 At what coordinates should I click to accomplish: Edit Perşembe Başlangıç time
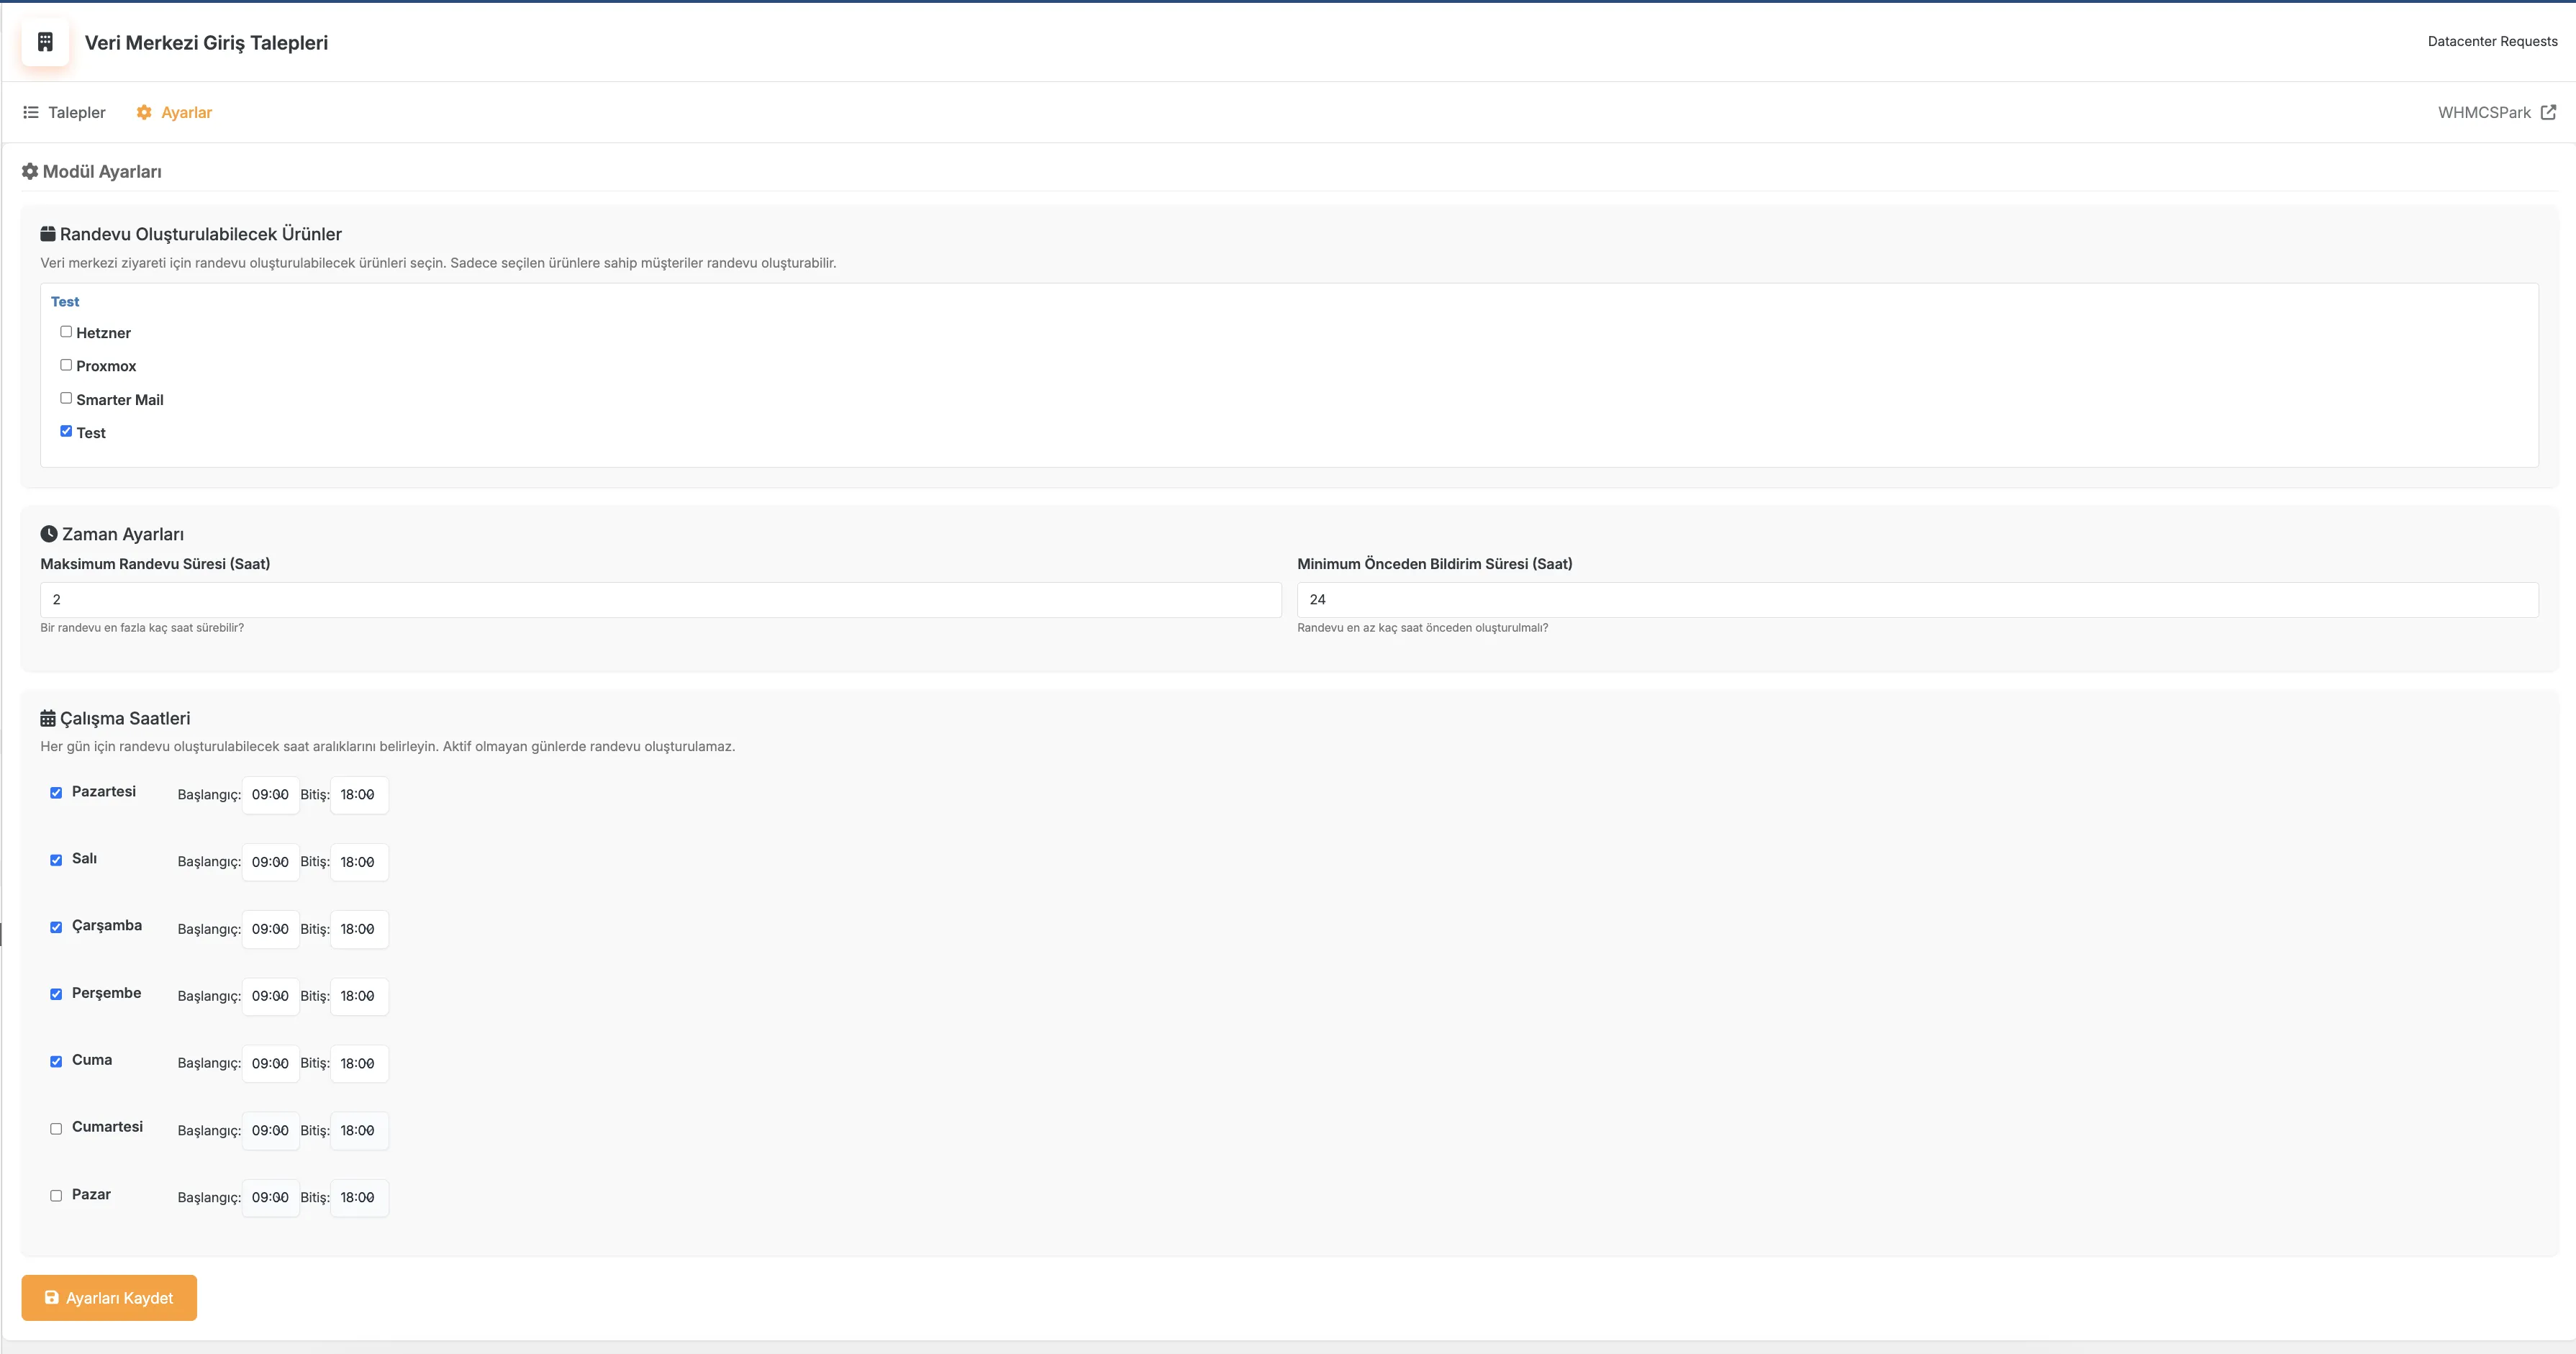click(x=270, y=996)
